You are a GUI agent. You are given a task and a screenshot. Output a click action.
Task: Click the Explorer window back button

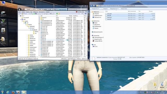(x=91, y=6)
